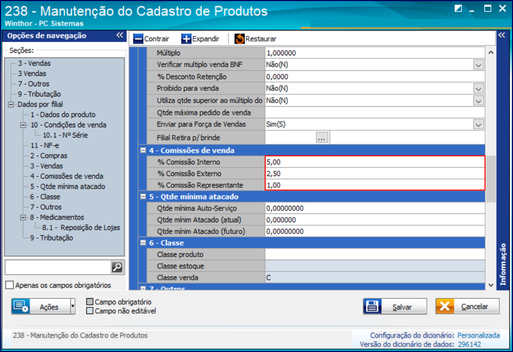This screenshot has height=352, width=513.
Task: Click the scrollbar down arrow
Action: click(491, 285)
